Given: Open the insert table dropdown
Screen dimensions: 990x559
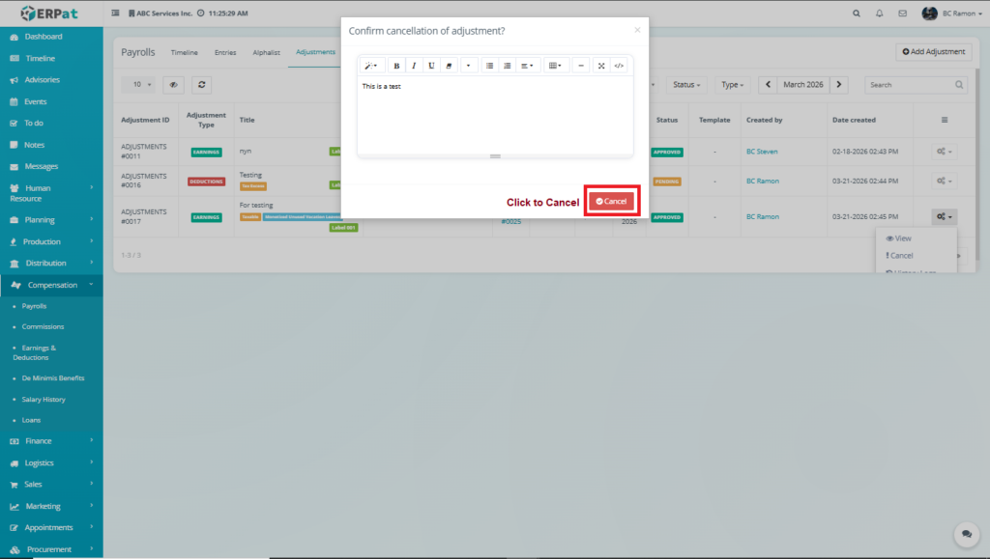Looking at the screenshot, I should [555, 66].
